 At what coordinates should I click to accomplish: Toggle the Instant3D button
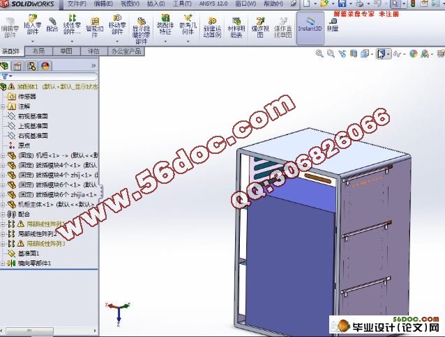point(310,28)
